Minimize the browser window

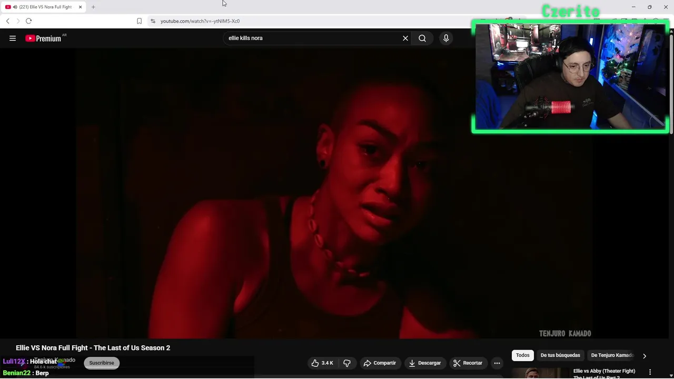pos(633,7)
